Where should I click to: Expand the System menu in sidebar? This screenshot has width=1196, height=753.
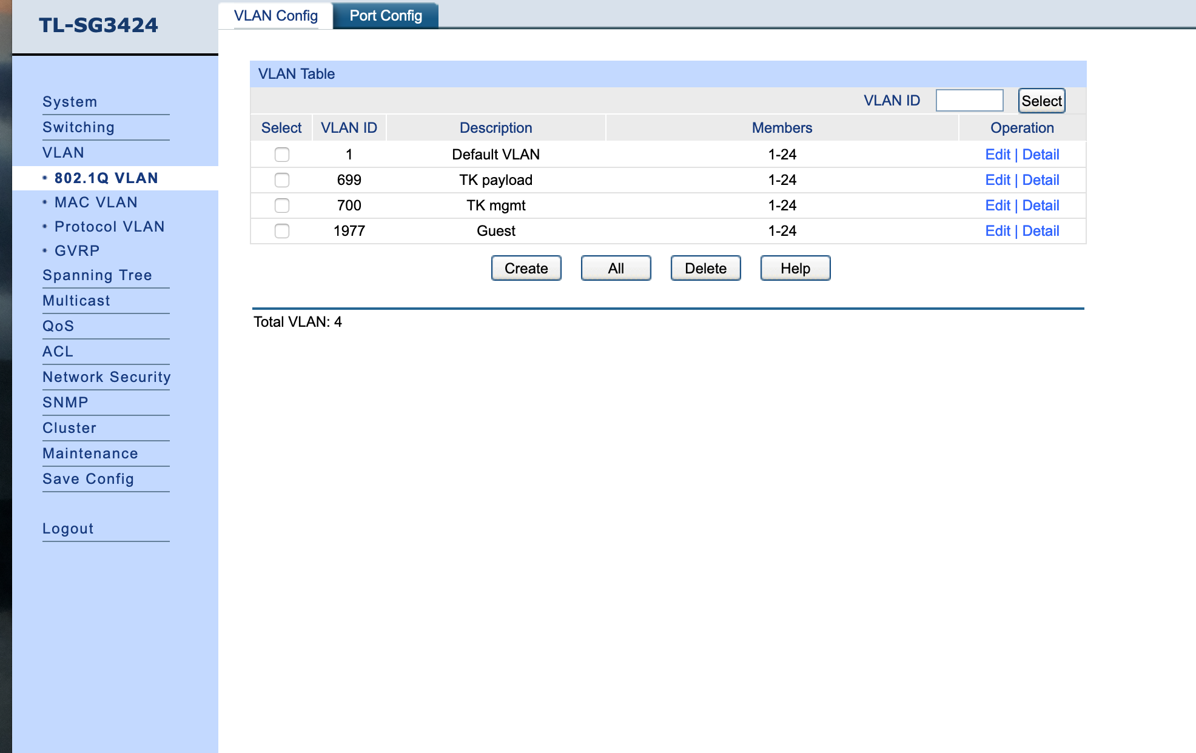coord(70,102)
